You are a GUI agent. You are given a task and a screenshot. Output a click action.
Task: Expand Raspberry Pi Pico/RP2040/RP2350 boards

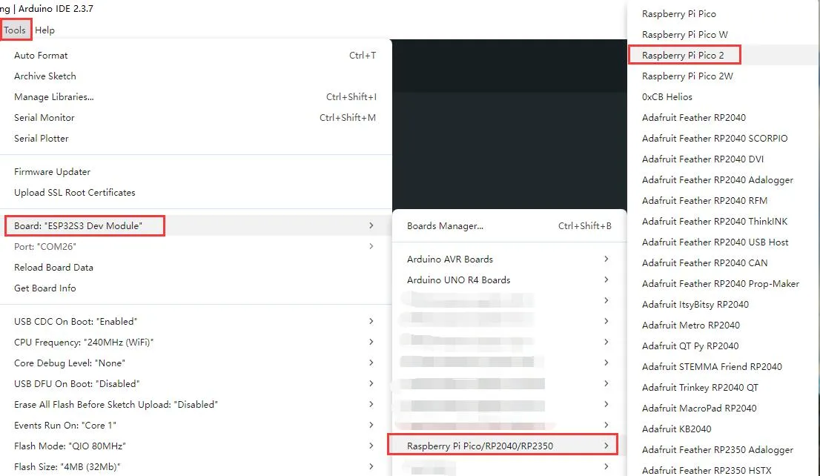pyautogui.click(x=480, y=446)
